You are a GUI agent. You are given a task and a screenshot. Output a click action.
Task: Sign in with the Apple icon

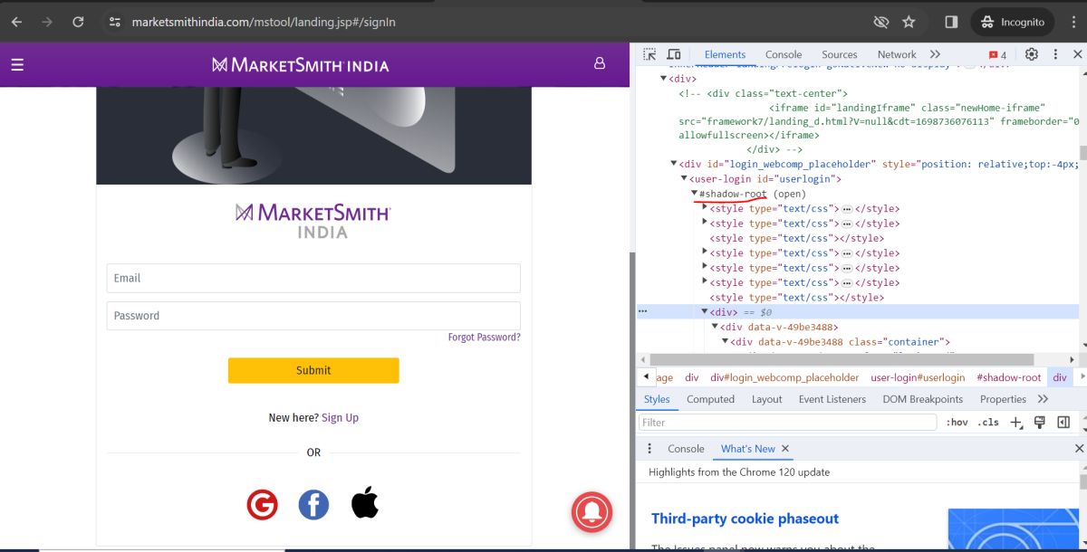point(365,502)
